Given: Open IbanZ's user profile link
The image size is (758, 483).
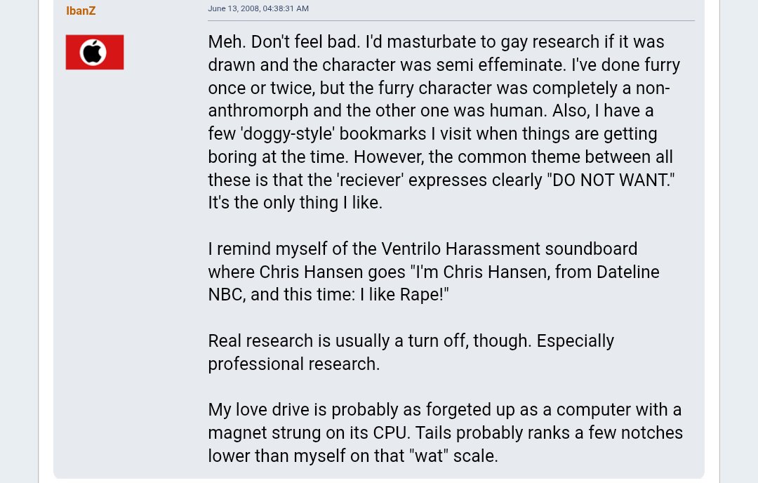Looking at the screenshot, I should 81,11.
